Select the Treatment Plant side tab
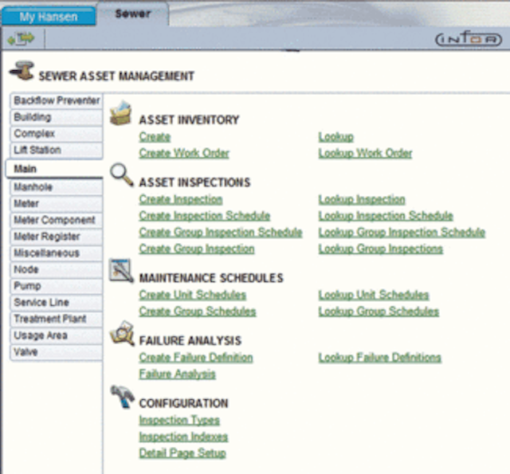 [x=57, y=319]
